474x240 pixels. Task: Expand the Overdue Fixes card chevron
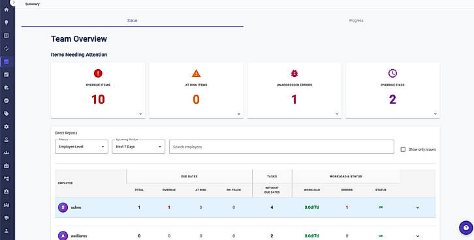[x=435, y=114]
